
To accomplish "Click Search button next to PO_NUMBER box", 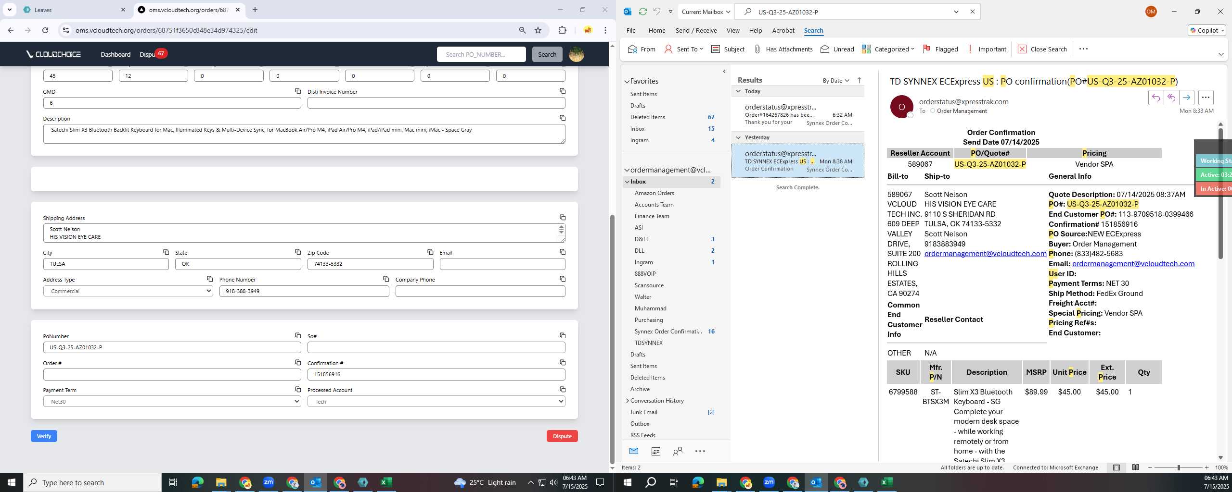I will (x=547, y=54).
